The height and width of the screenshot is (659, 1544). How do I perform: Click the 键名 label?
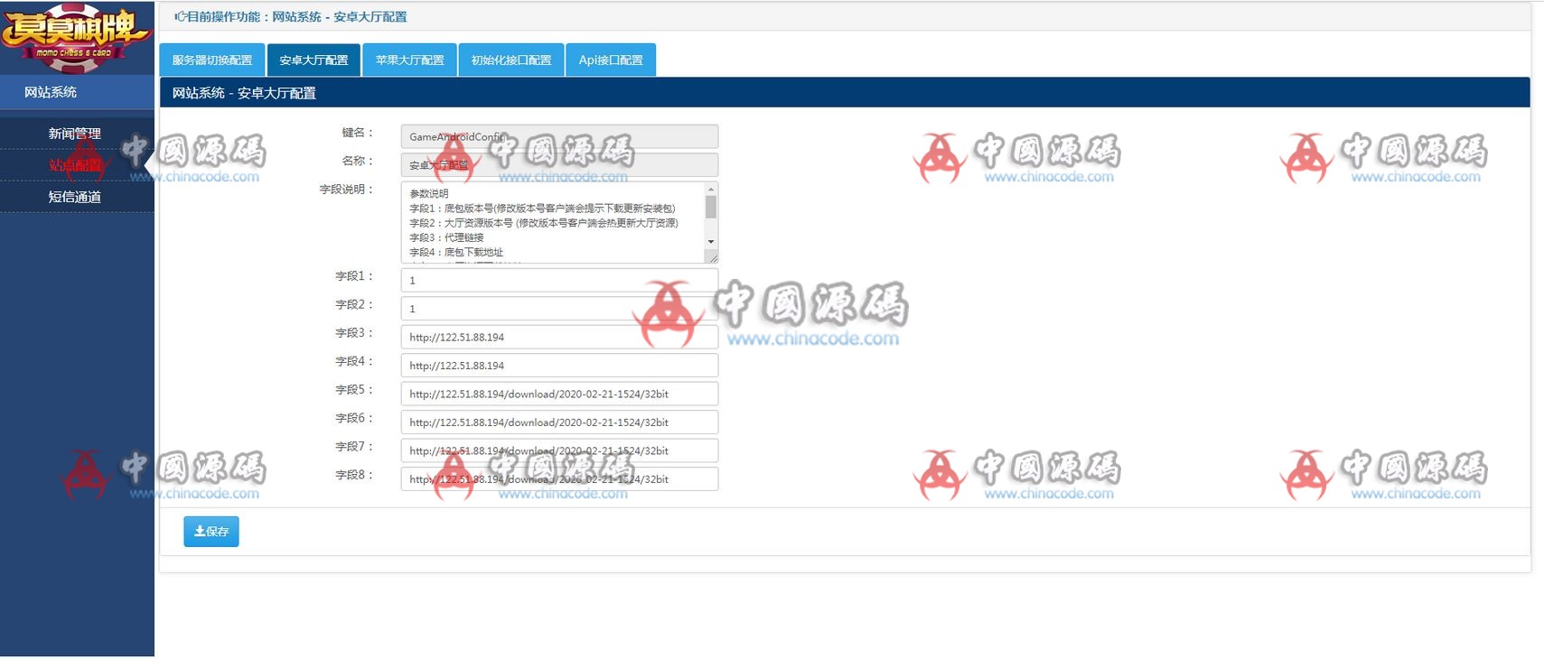[x=357, y=133]
